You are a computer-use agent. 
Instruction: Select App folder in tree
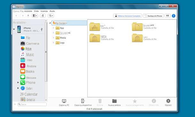tap(60, 28)
